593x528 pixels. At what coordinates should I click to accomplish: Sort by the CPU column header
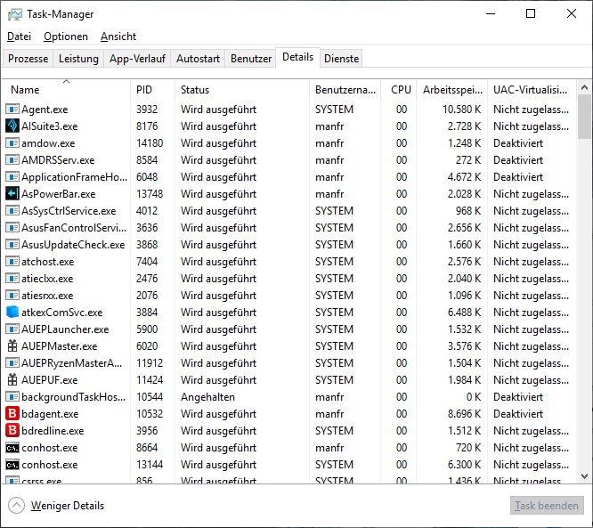[401, 90]
